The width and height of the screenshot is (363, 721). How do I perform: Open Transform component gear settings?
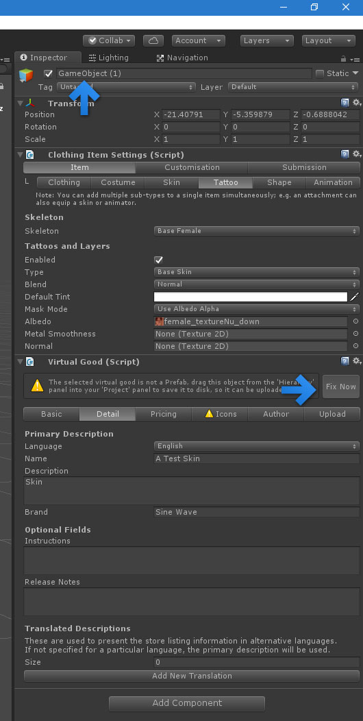356,103
